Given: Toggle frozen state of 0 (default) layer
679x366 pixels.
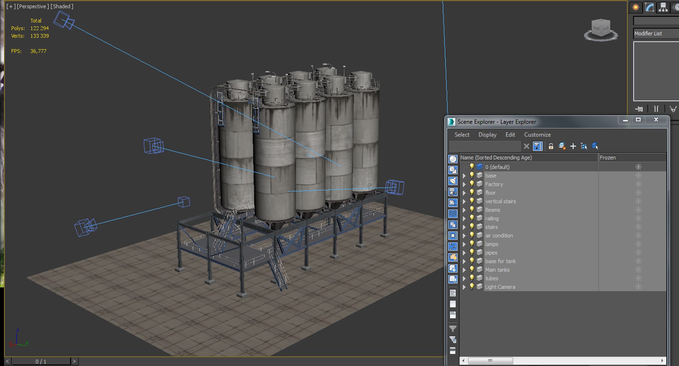Looking at the screenshot, I should 638,167.
